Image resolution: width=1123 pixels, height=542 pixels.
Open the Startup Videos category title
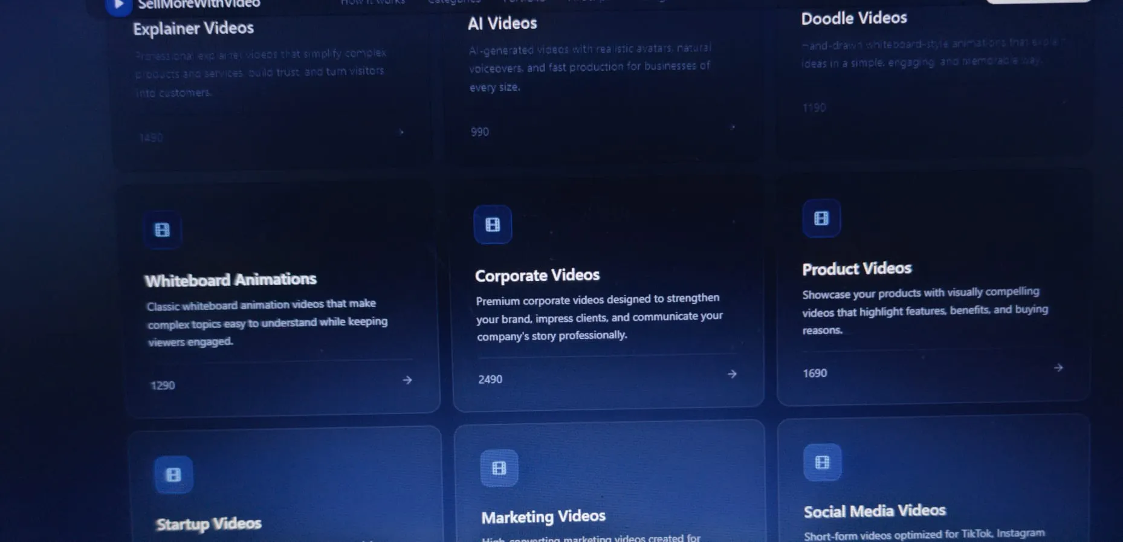[209, 524]
